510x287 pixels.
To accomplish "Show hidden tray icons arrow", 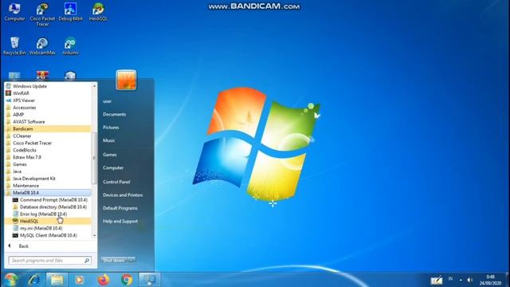I will pos(461,280).
